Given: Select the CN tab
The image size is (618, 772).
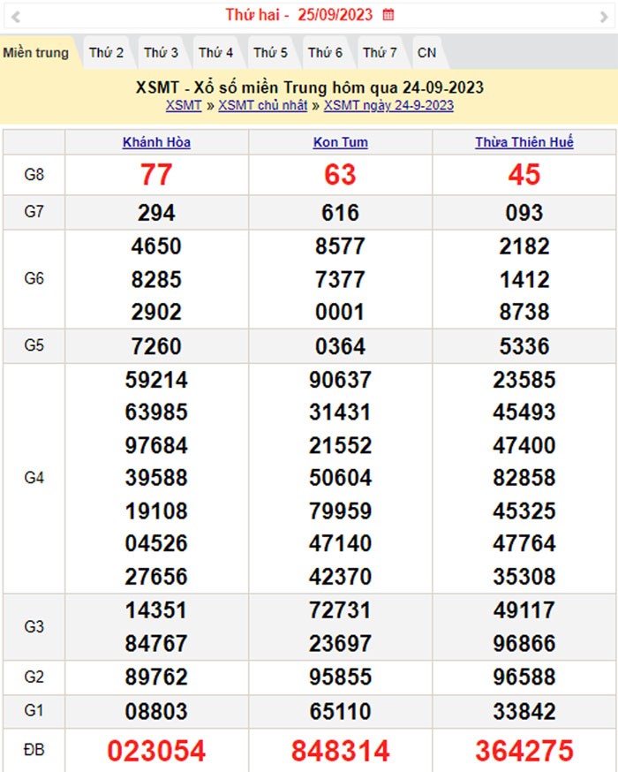Looking at the screenshot, I should [426, 53].
